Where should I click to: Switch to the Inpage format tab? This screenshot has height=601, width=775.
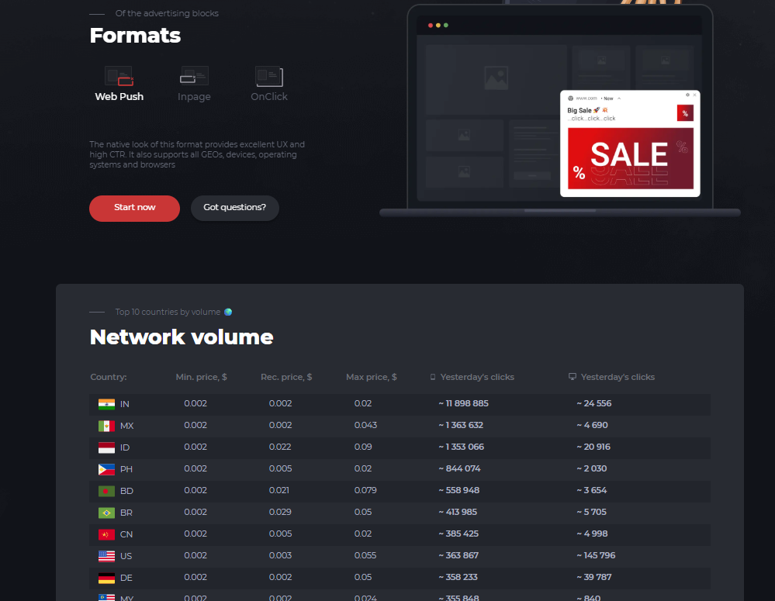coord(194,97)
